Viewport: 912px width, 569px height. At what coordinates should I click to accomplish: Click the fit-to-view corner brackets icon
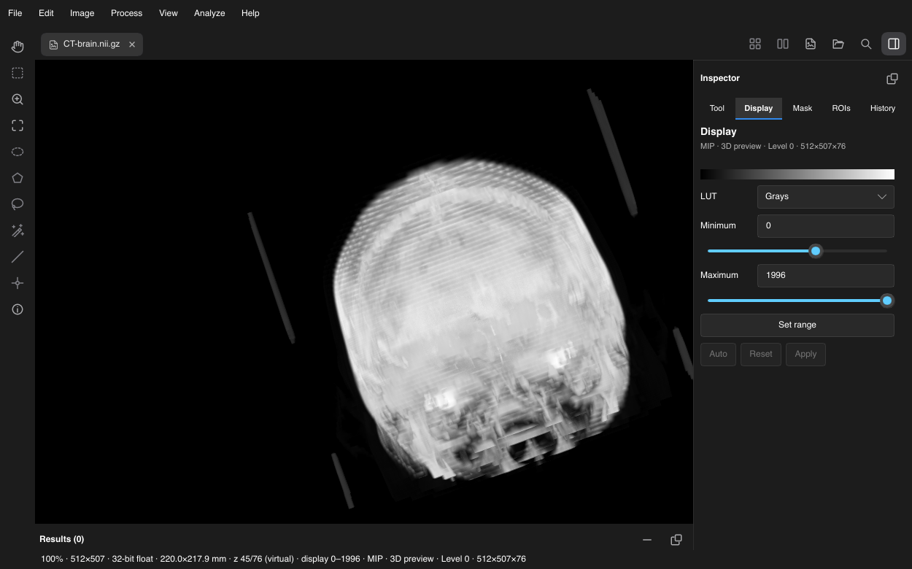[x=18, y=125]
